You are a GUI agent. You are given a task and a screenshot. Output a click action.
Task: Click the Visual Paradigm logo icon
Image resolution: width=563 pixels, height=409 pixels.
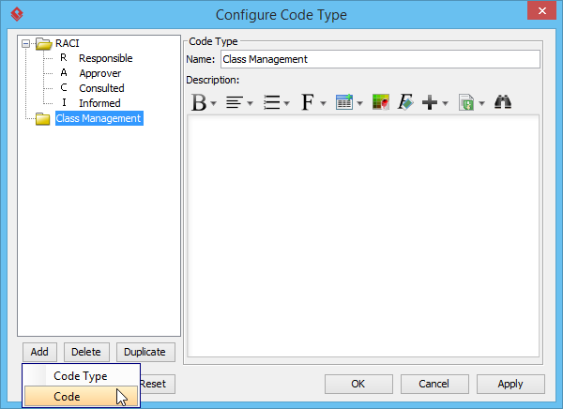[17, 14]
